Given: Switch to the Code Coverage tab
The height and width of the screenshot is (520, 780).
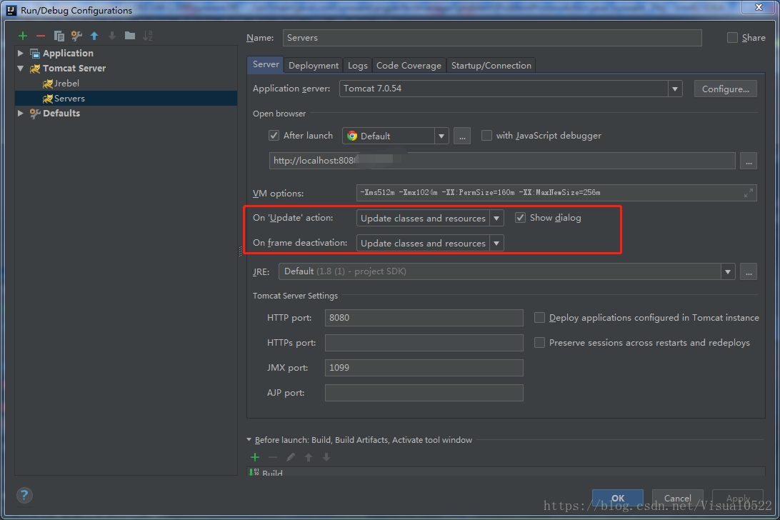Looking at the screenshot, I should 409,65.
